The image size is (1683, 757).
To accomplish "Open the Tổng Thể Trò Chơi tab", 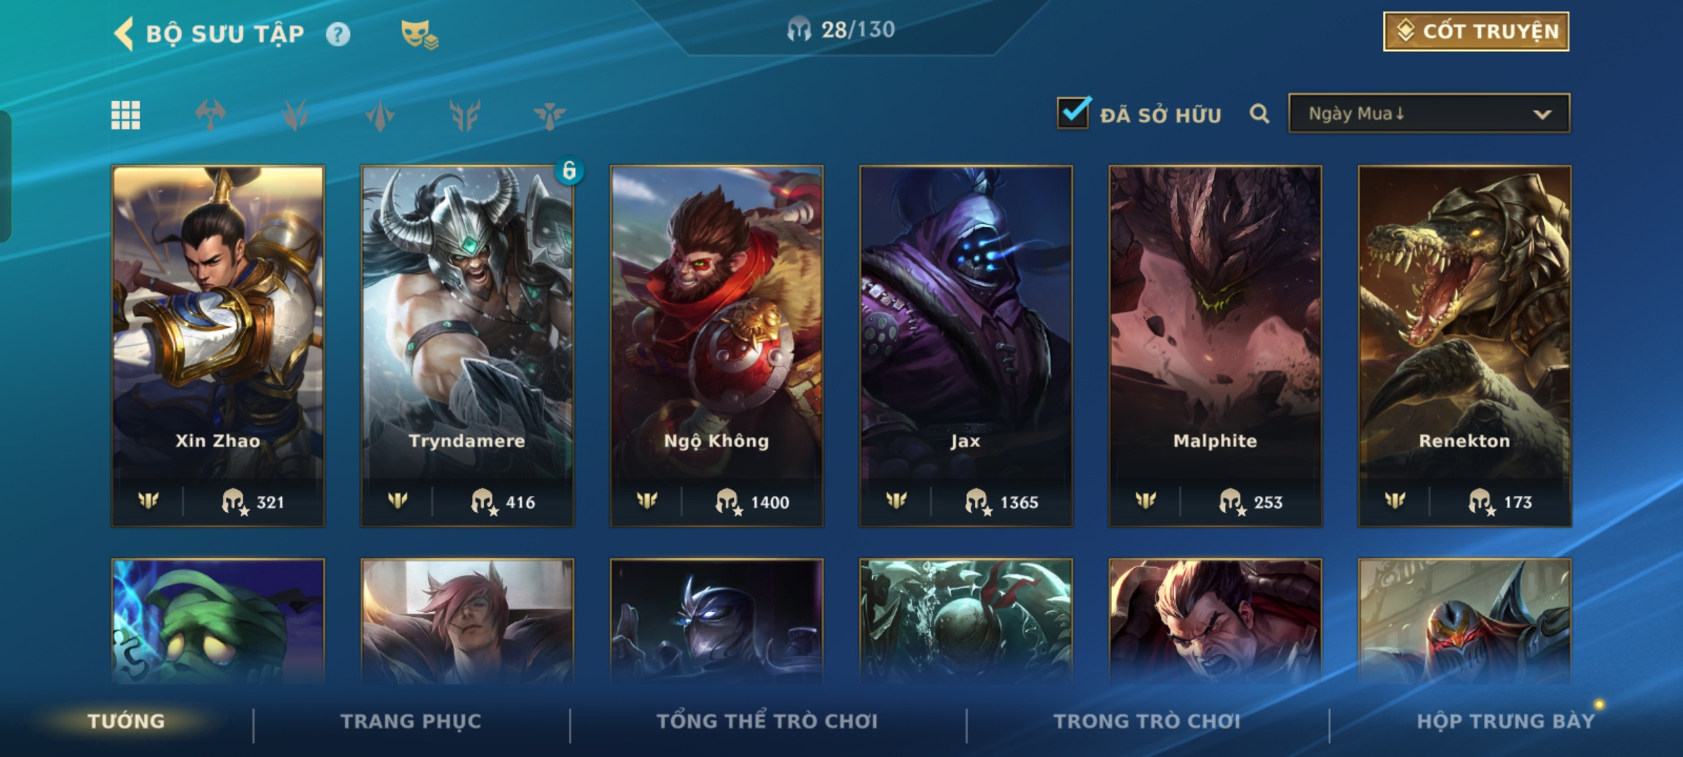I will click(767, 721).
